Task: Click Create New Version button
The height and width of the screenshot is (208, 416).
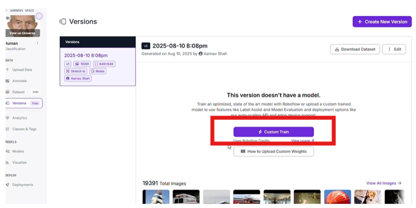Action: 382,22
